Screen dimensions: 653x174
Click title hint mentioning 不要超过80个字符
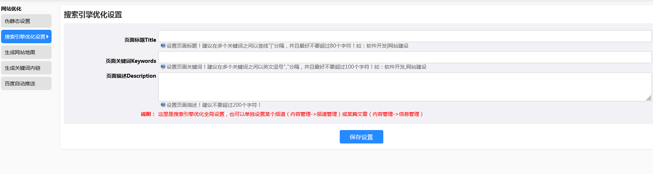click(287, 46)
